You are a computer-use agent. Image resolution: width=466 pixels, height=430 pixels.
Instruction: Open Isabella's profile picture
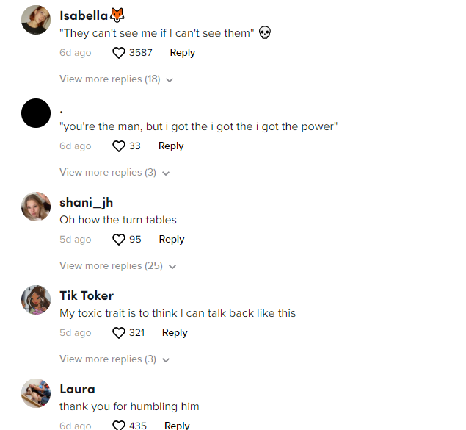tap(36, 20)
